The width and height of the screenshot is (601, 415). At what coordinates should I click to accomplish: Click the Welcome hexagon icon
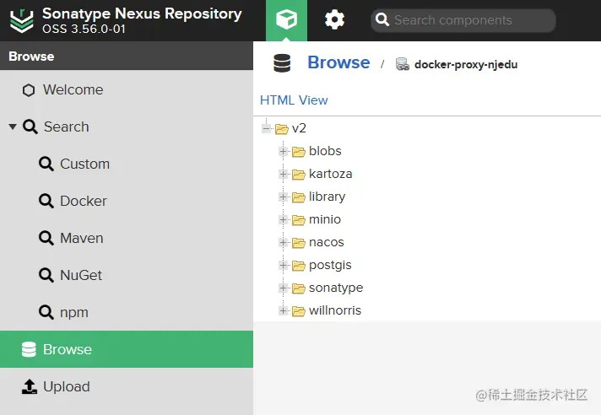[x=29, y=90]
